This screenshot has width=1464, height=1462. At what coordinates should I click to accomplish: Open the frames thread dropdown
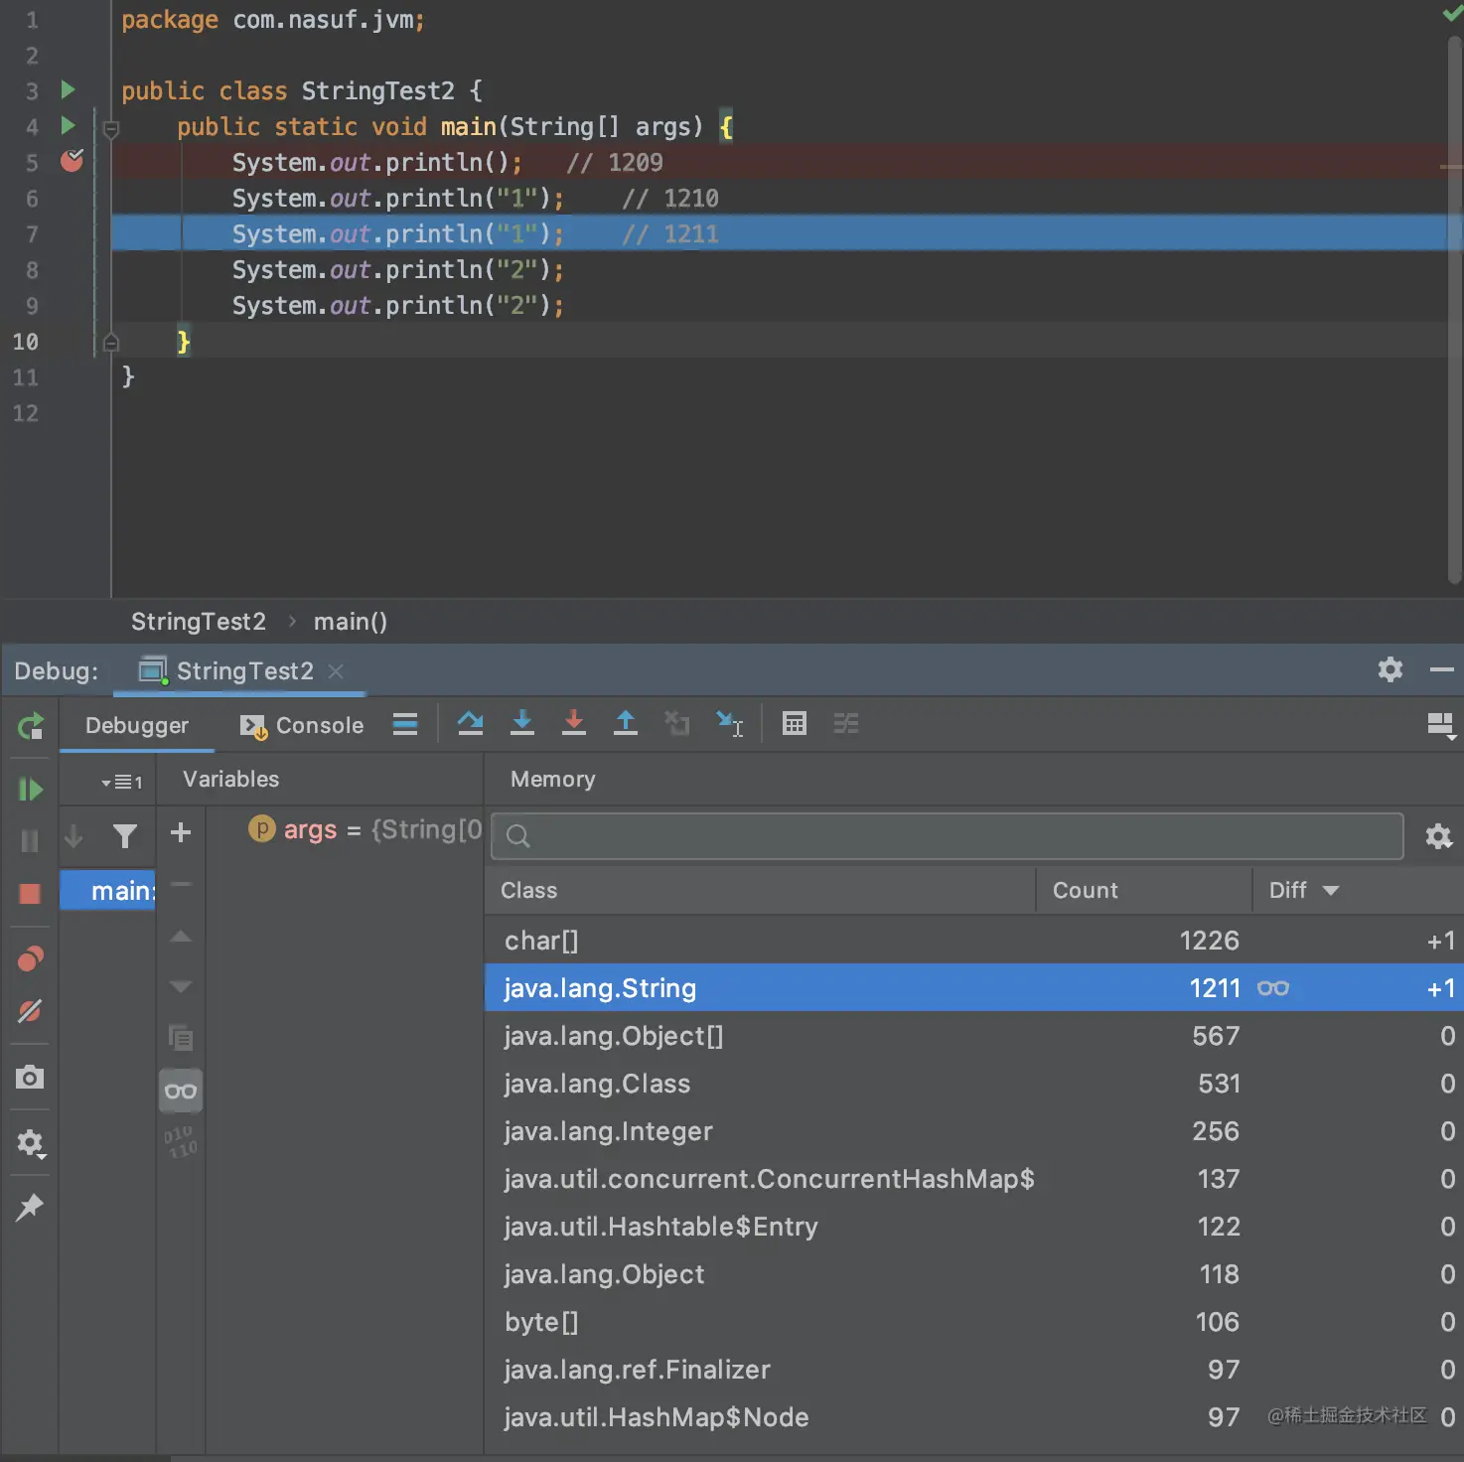121,783
